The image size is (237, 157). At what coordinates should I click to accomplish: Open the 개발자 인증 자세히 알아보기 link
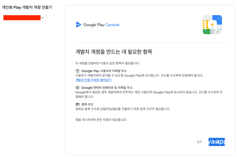click(93, 80)
